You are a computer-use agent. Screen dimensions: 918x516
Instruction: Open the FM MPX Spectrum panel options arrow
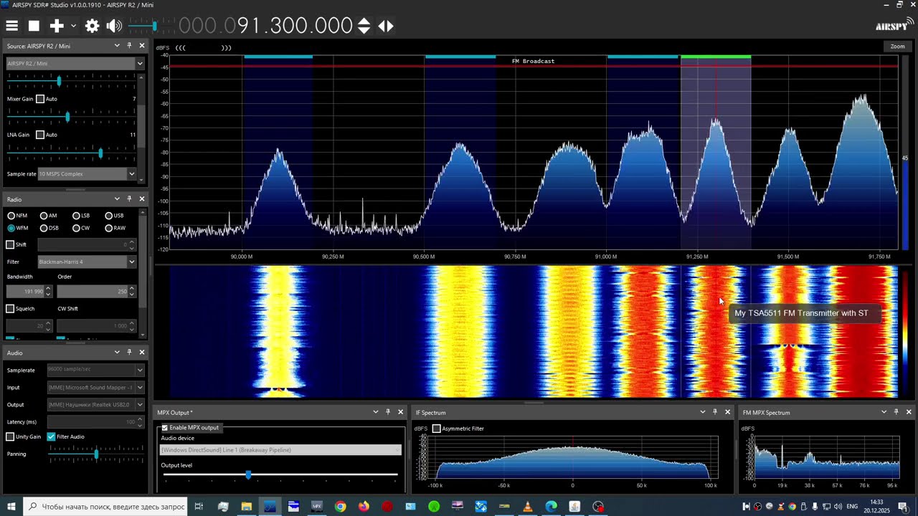[x=884, y=412]
